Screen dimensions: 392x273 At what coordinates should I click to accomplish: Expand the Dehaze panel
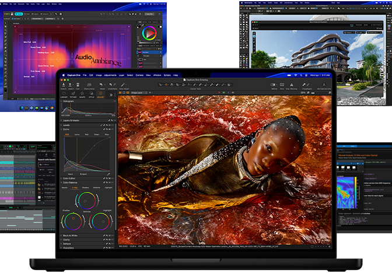pos(62,244)
